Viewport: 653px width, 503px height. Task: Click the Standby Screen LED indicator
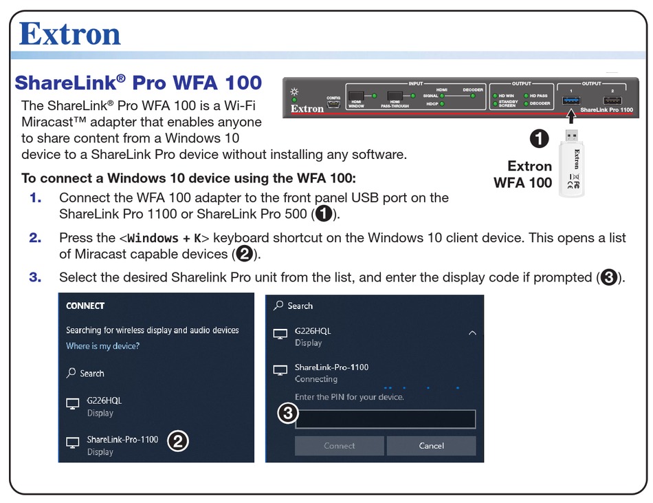(495, 103)
